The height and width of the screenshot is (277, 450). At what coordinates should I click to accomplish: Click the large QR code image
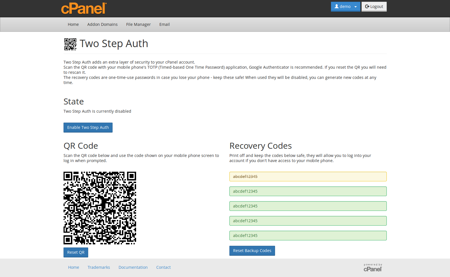100,208
